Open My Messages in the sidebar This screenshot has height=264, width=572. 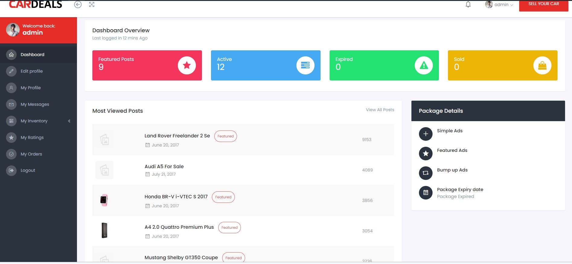35,104
